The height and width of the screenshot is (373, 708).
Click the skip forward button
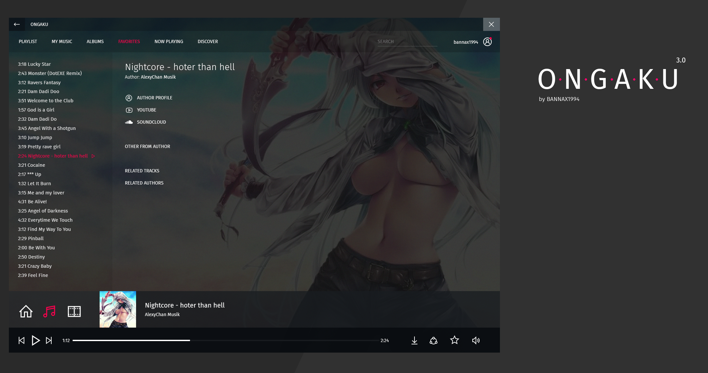pyautogui.click(x=50, y=341)
